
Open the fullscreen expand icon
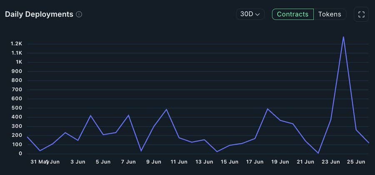[361, 14]
